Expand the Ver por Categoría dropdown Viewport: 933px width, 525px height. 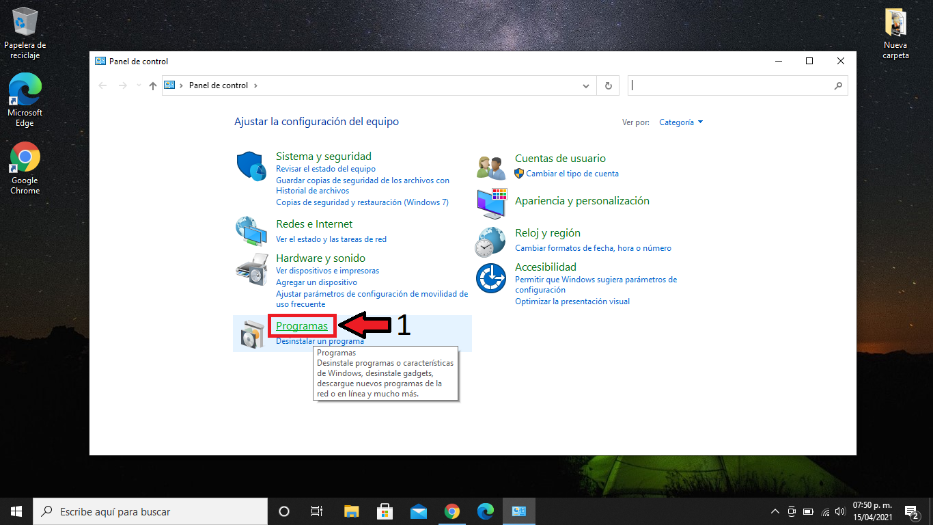[680, 122]
